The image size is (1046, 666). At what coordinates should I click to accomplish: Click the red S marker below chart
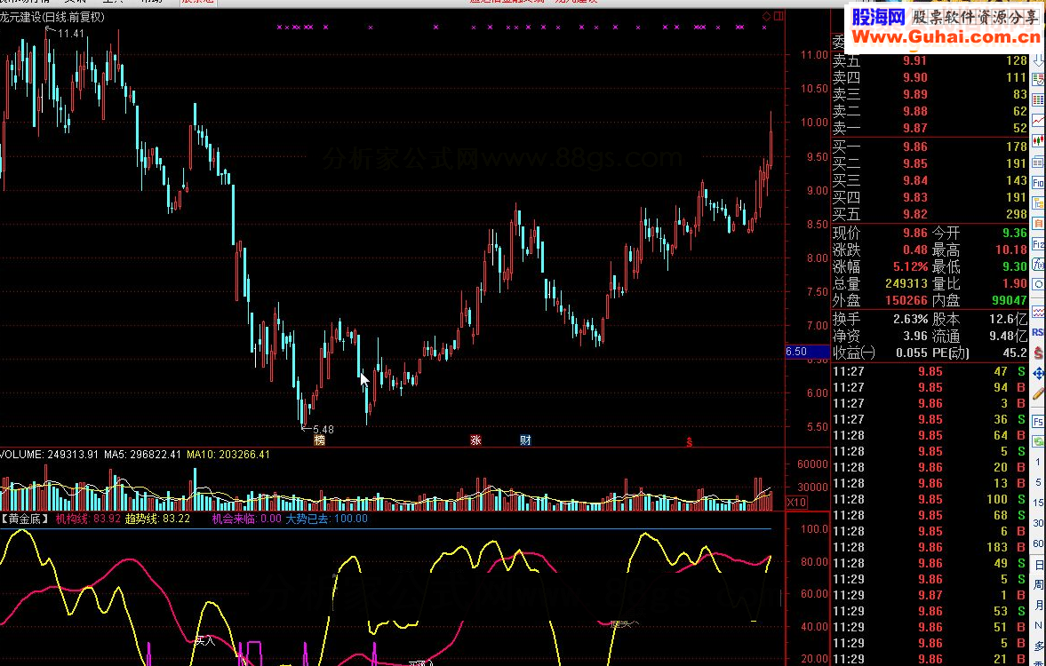coord(689,442)
